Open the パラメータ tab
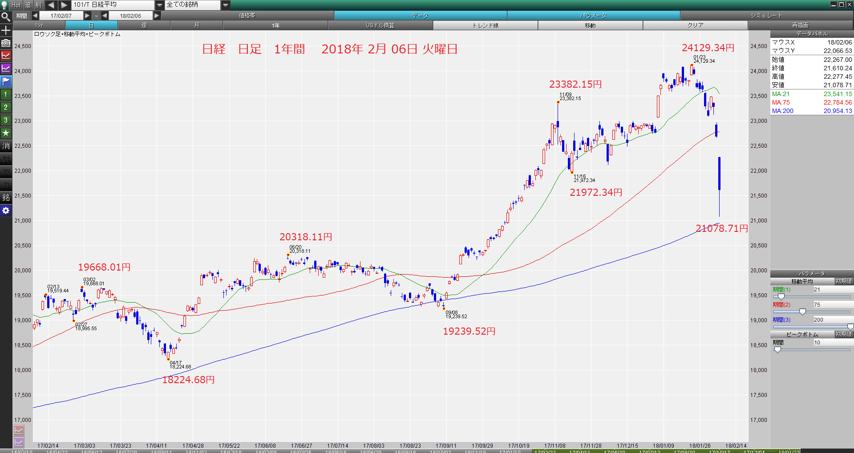 coord(593,16)
